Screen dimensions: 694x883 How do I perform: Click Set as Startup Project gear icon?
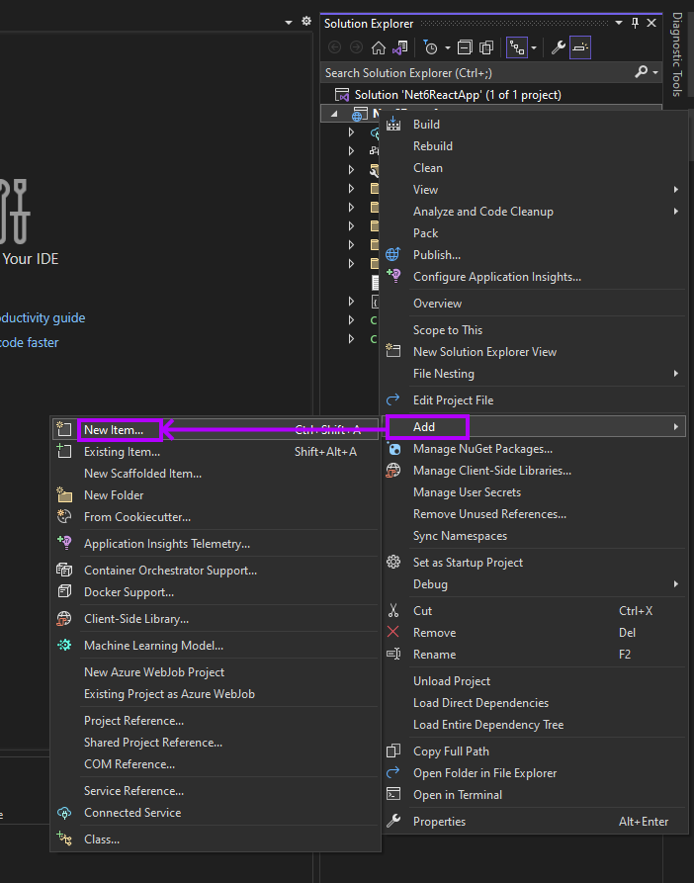pyautogui.click(x=393, y=562)
